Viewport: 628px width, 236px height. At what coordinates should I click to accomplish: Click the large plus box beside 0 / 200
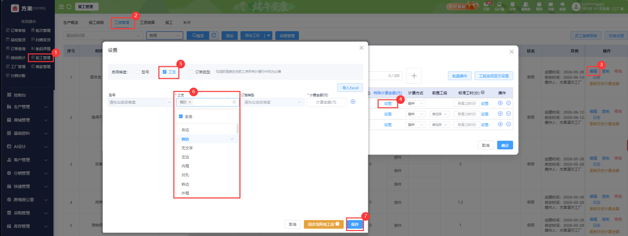pos(414,76)
